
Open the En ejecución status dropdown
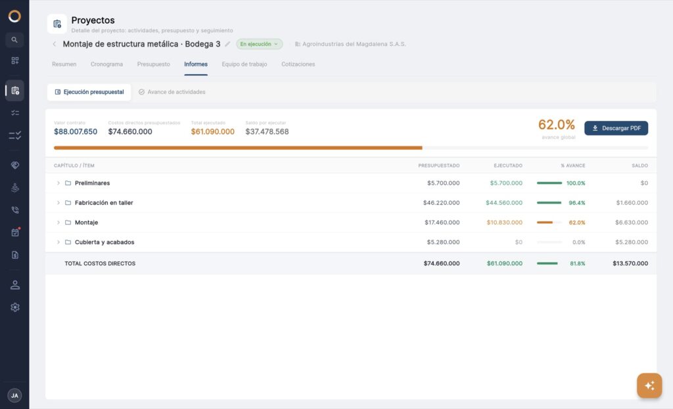click(x=259, y=44)
